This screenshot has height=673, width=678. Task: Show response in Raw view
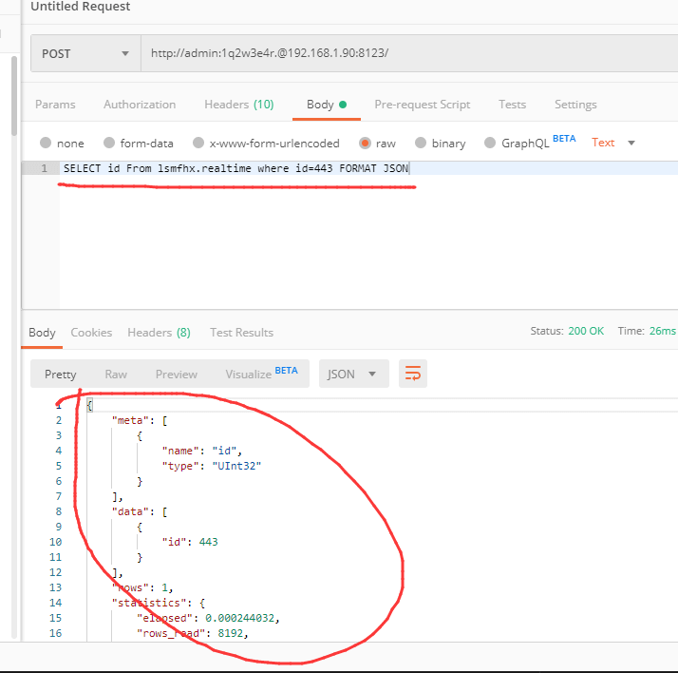click(116, 375)
